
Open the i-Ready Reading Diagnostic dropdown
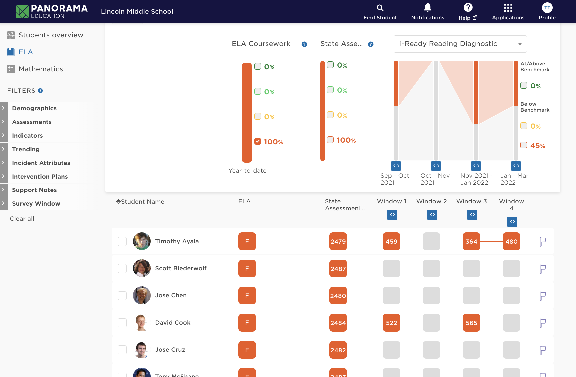(460, 44)
